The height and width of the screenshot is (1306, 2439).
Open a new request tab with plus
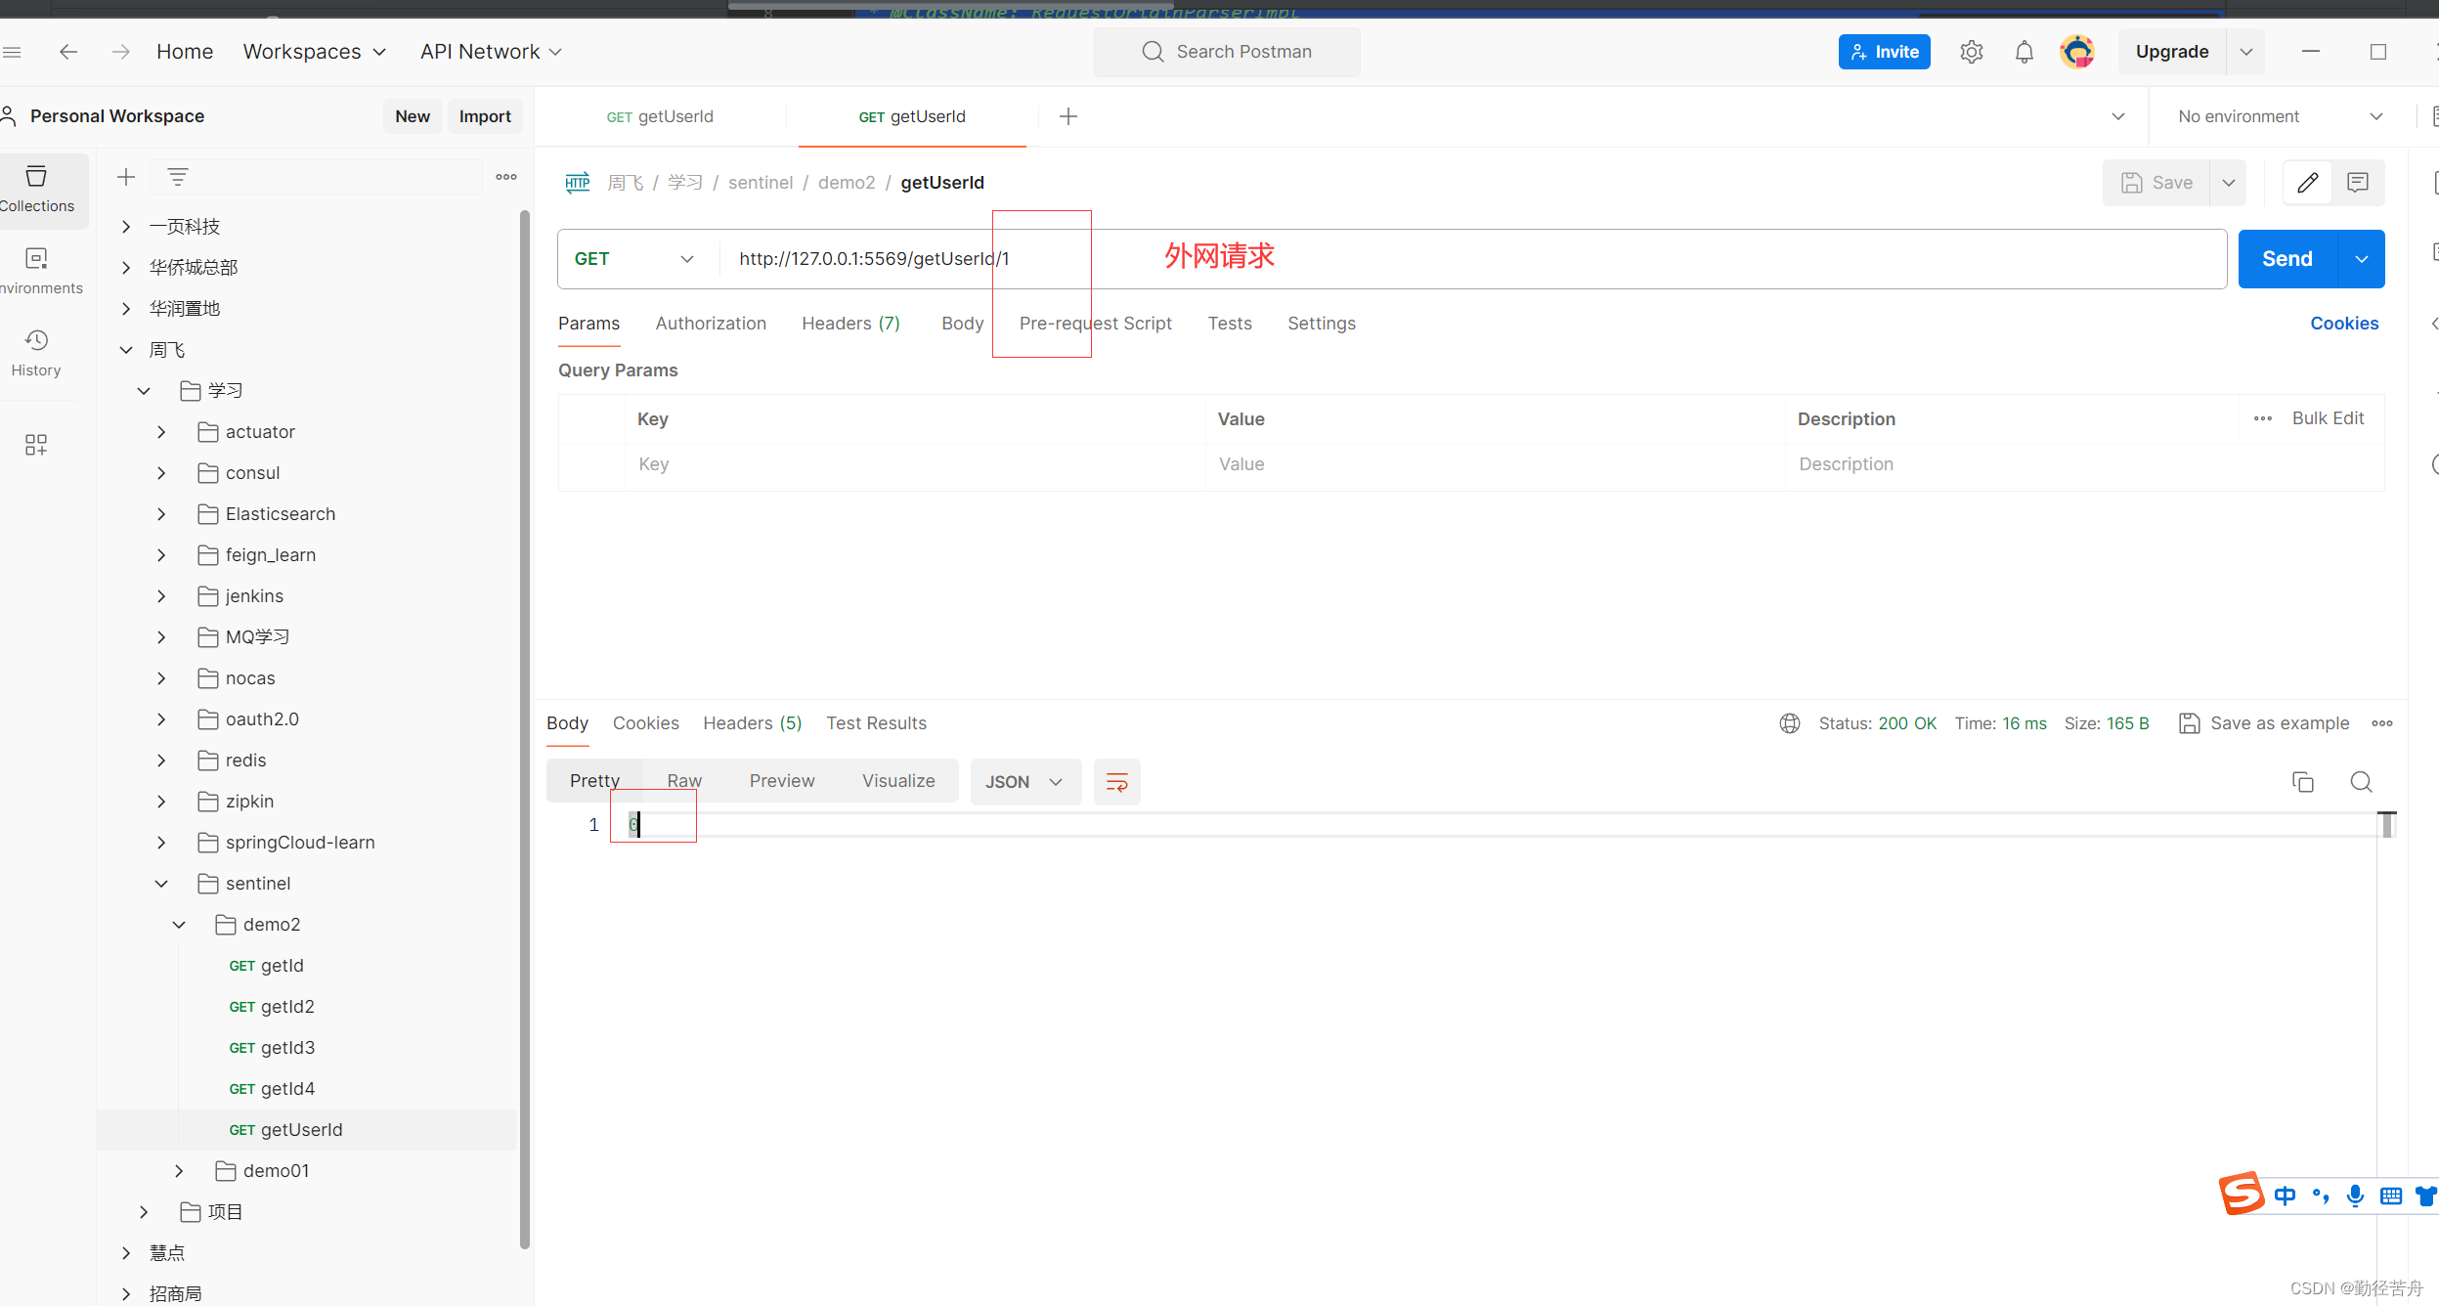1068,116
